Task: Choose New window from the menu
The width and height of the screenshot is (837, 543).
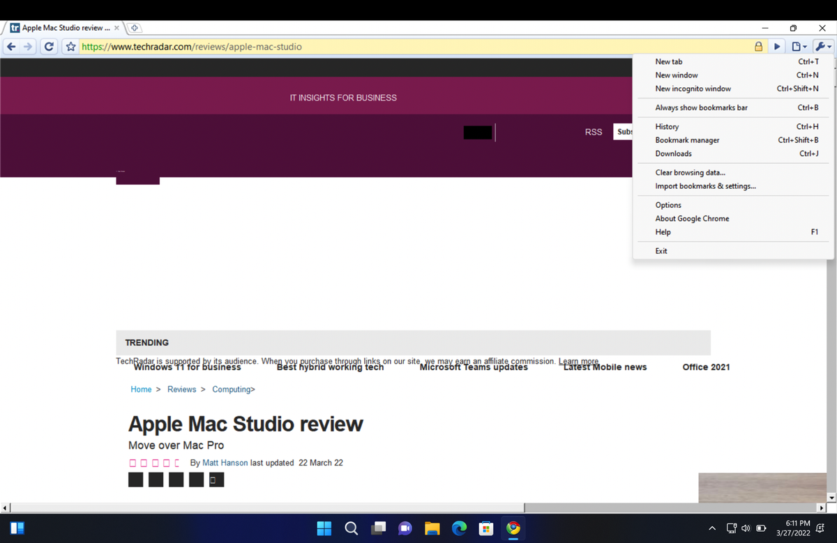Action: [733, 75]
